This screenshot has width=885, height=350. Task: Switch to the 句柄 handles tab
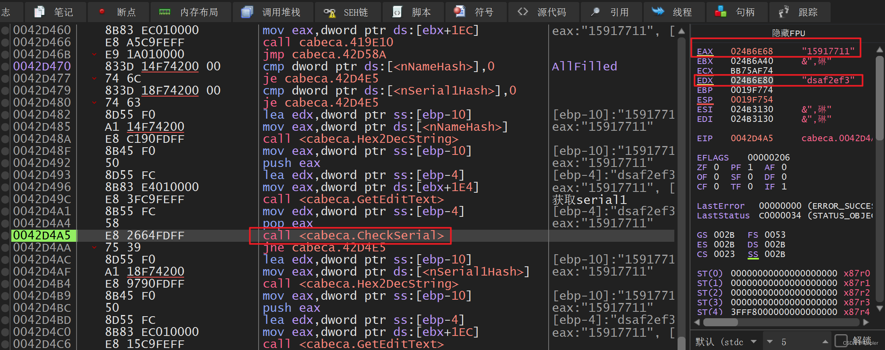(x=738, y=12)
